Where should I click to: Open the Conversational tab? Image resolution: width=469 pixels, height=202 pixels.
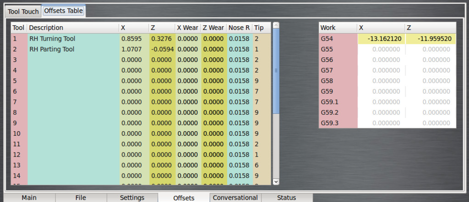click(x=235, y=198)
